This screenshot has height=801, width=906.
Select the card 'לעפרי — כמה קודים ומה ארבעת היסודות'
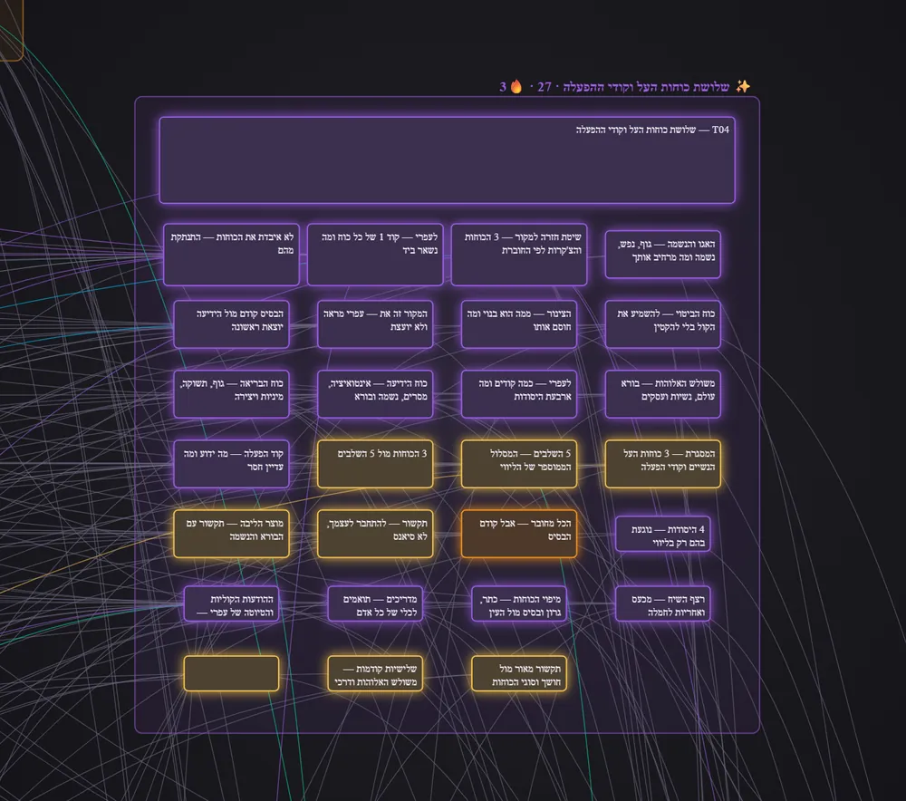tap(519, 394)
